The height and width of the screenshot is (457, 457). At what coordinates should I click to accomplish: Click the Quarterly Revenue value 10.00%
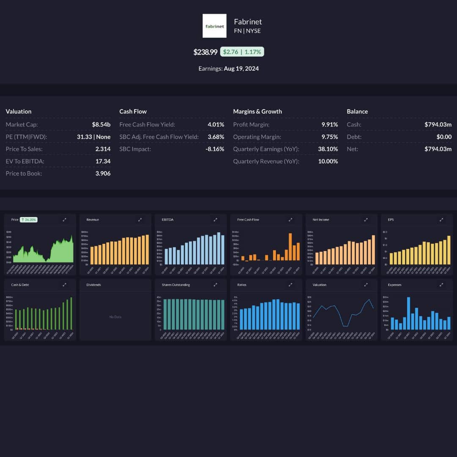coord(328,162)
